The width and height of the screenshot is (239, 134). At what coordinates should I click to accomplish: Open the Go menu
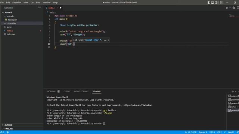point(32,3)
